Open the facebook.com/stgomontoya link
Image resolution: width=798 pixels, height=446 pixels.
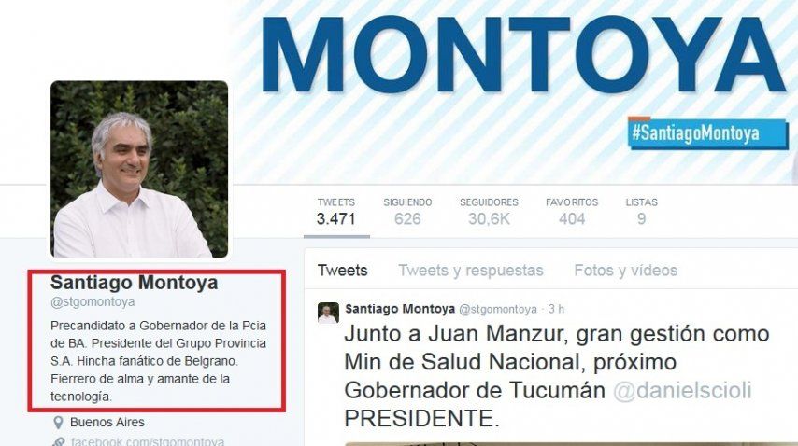pyautogui.click(x=147, y=441)
